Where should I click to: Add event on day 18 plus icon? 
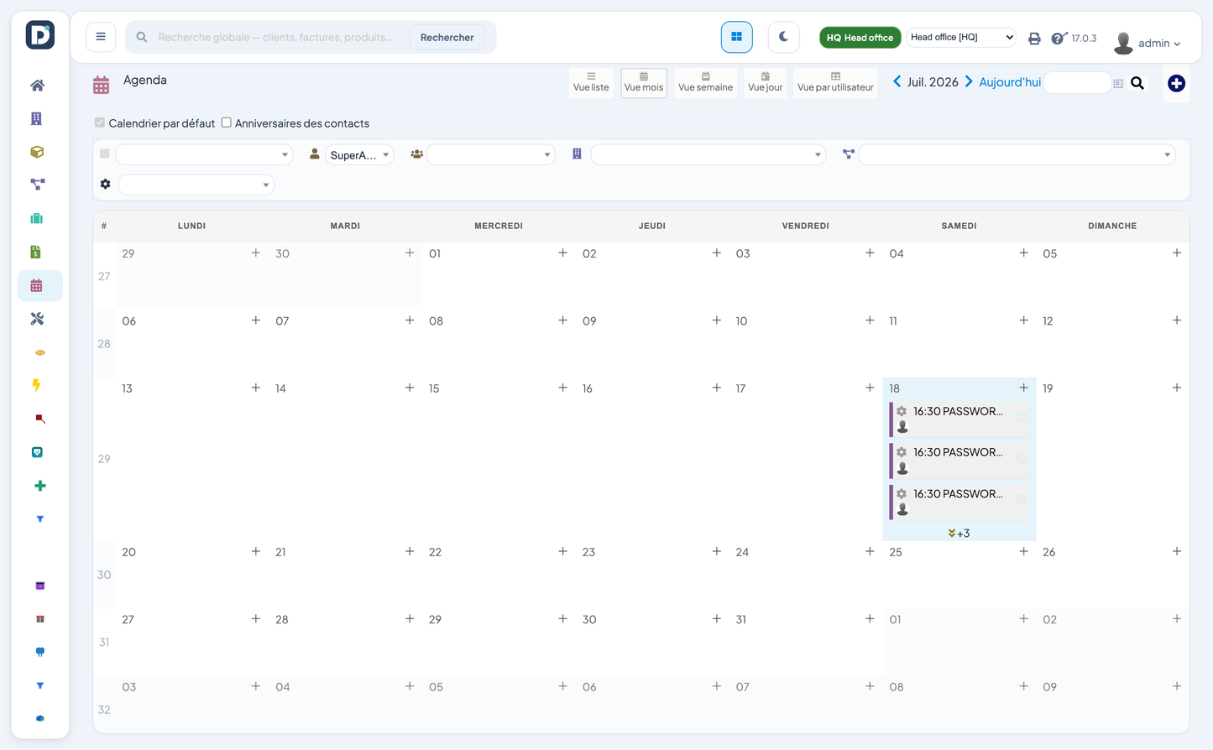1023,388
